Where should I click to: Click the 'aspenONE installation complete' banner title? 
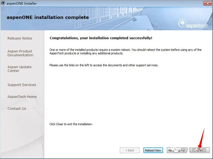click(x=48, y=17)
